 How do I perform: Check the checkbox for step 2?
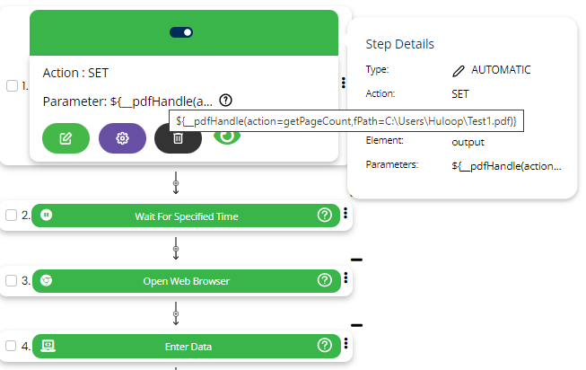pyautogui.click(x=12, y=216)
